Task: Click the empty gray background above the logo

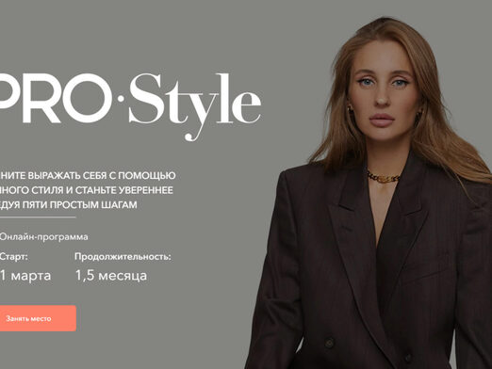Action: pos(157,35)
